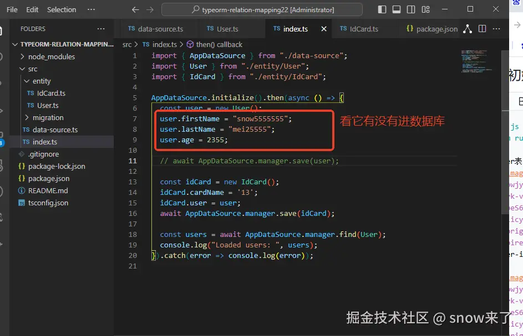523x336 pixels.
Task: Click the user.age = 2355 line
Action: click(x=194, y=140)
